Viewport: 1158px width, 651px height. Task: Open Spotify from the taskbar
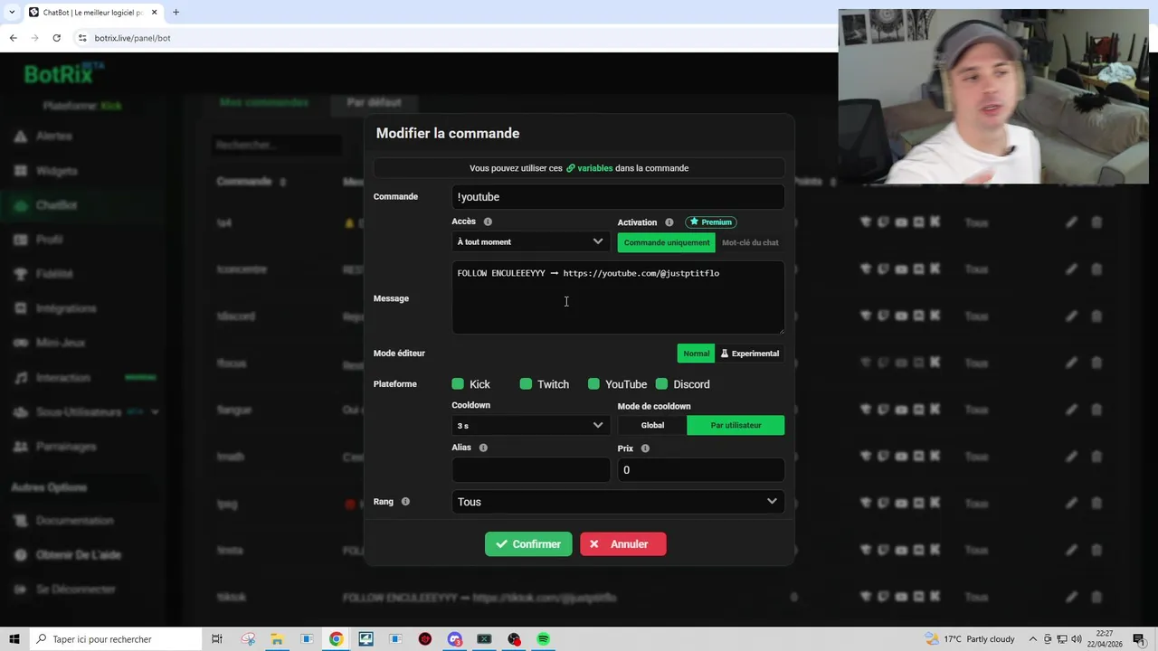pyautogui.click(x=544, y=639)
